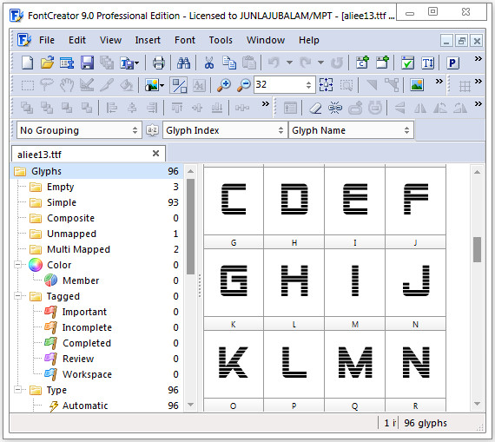Click the New font icon

(x=27, y=63)
